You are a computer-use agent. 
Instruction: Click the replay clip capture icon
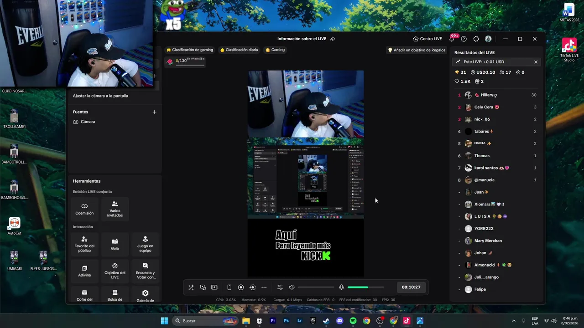[x=252, y=287]
